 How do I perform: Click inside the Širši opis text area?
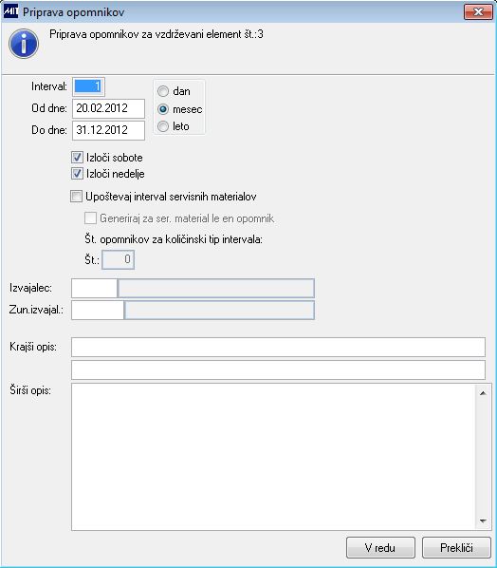pos(273,457)
